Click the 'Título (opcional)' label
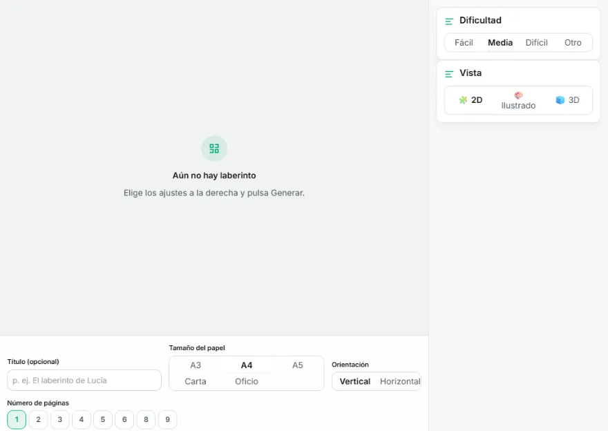 click(33, 362)
